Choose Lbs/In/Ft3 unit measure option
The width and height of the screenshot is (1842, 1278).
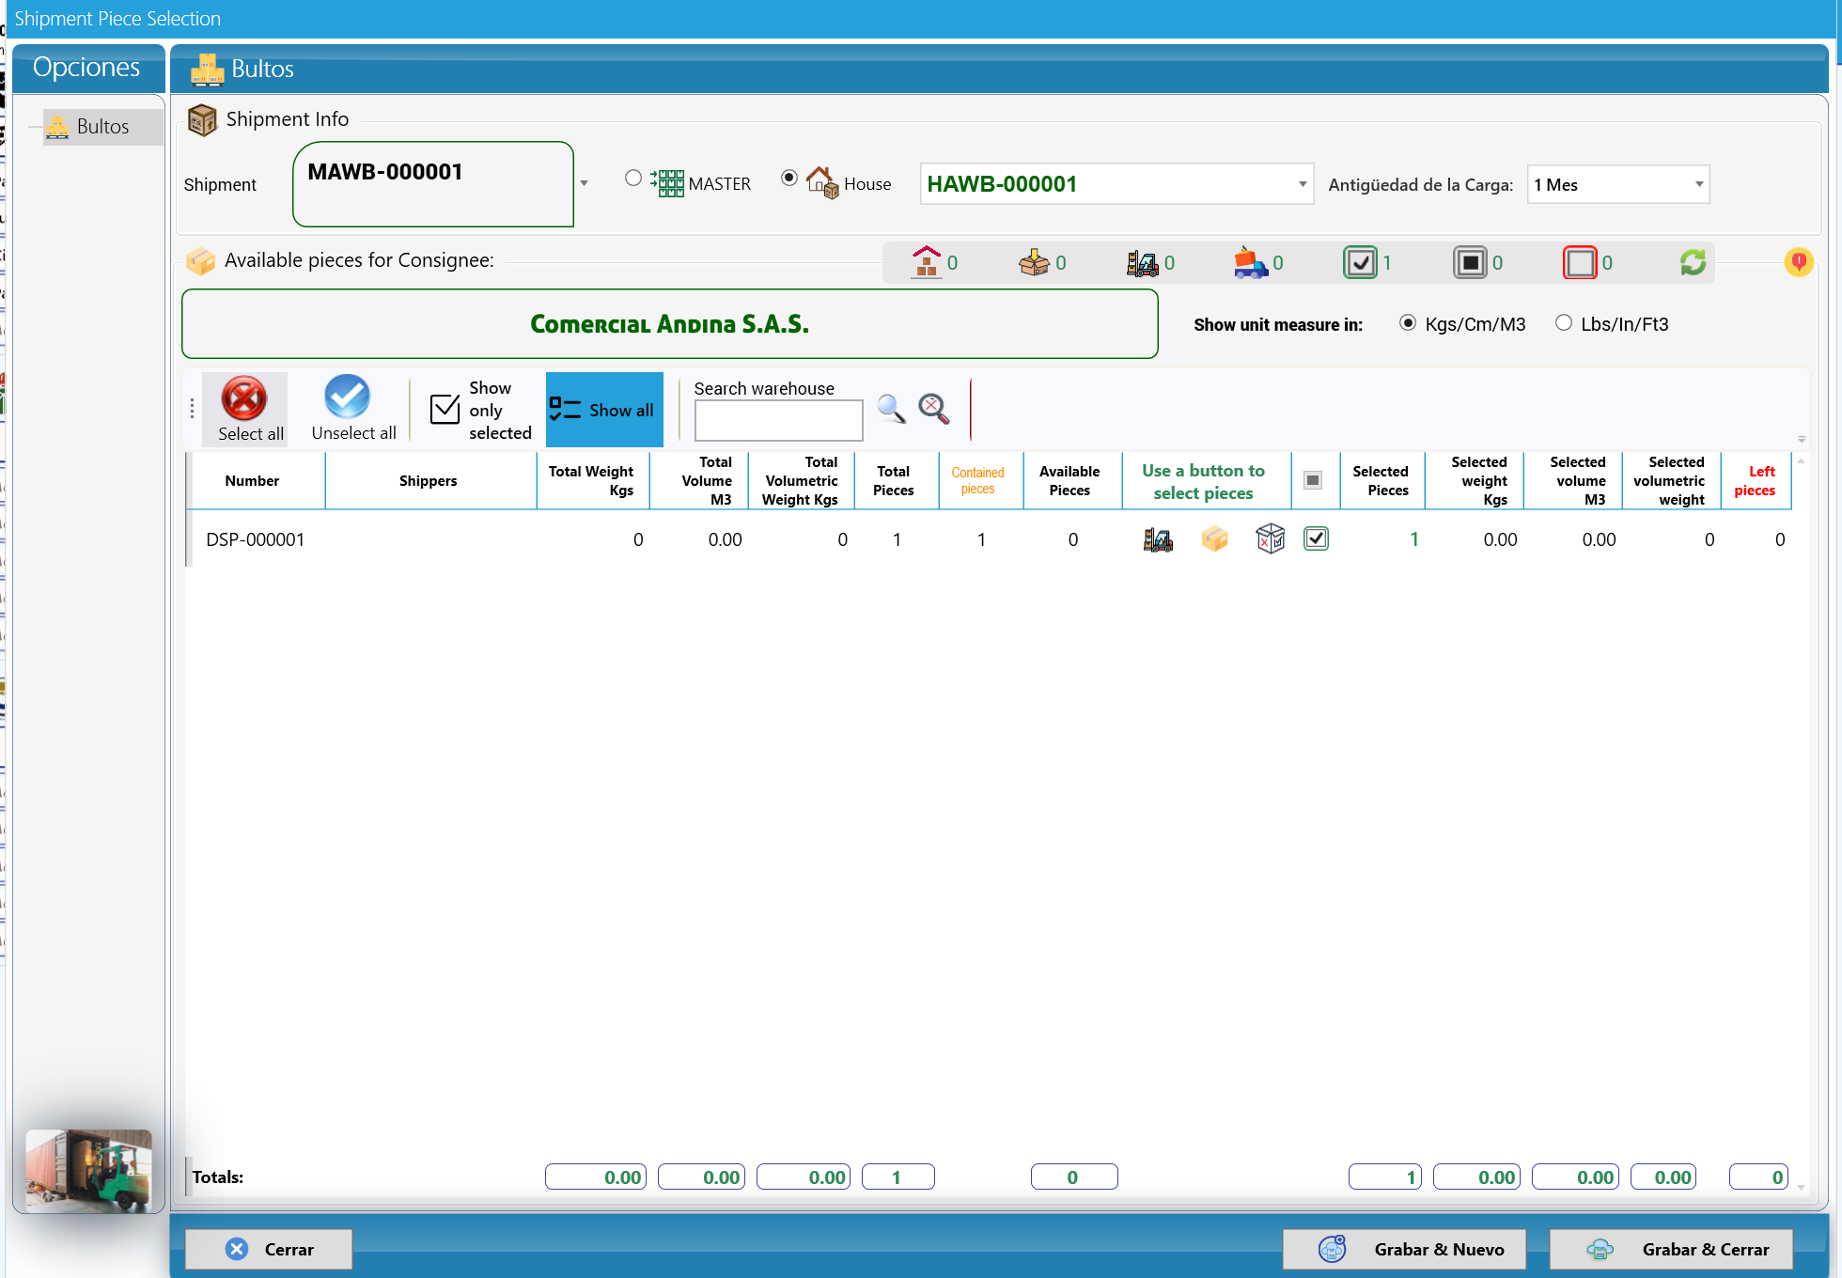pos(1564,323)
